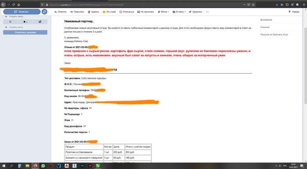The image size is (307, 169).
Task: Toggle the unread dot filter in sidebar
Action: [25, 22]
